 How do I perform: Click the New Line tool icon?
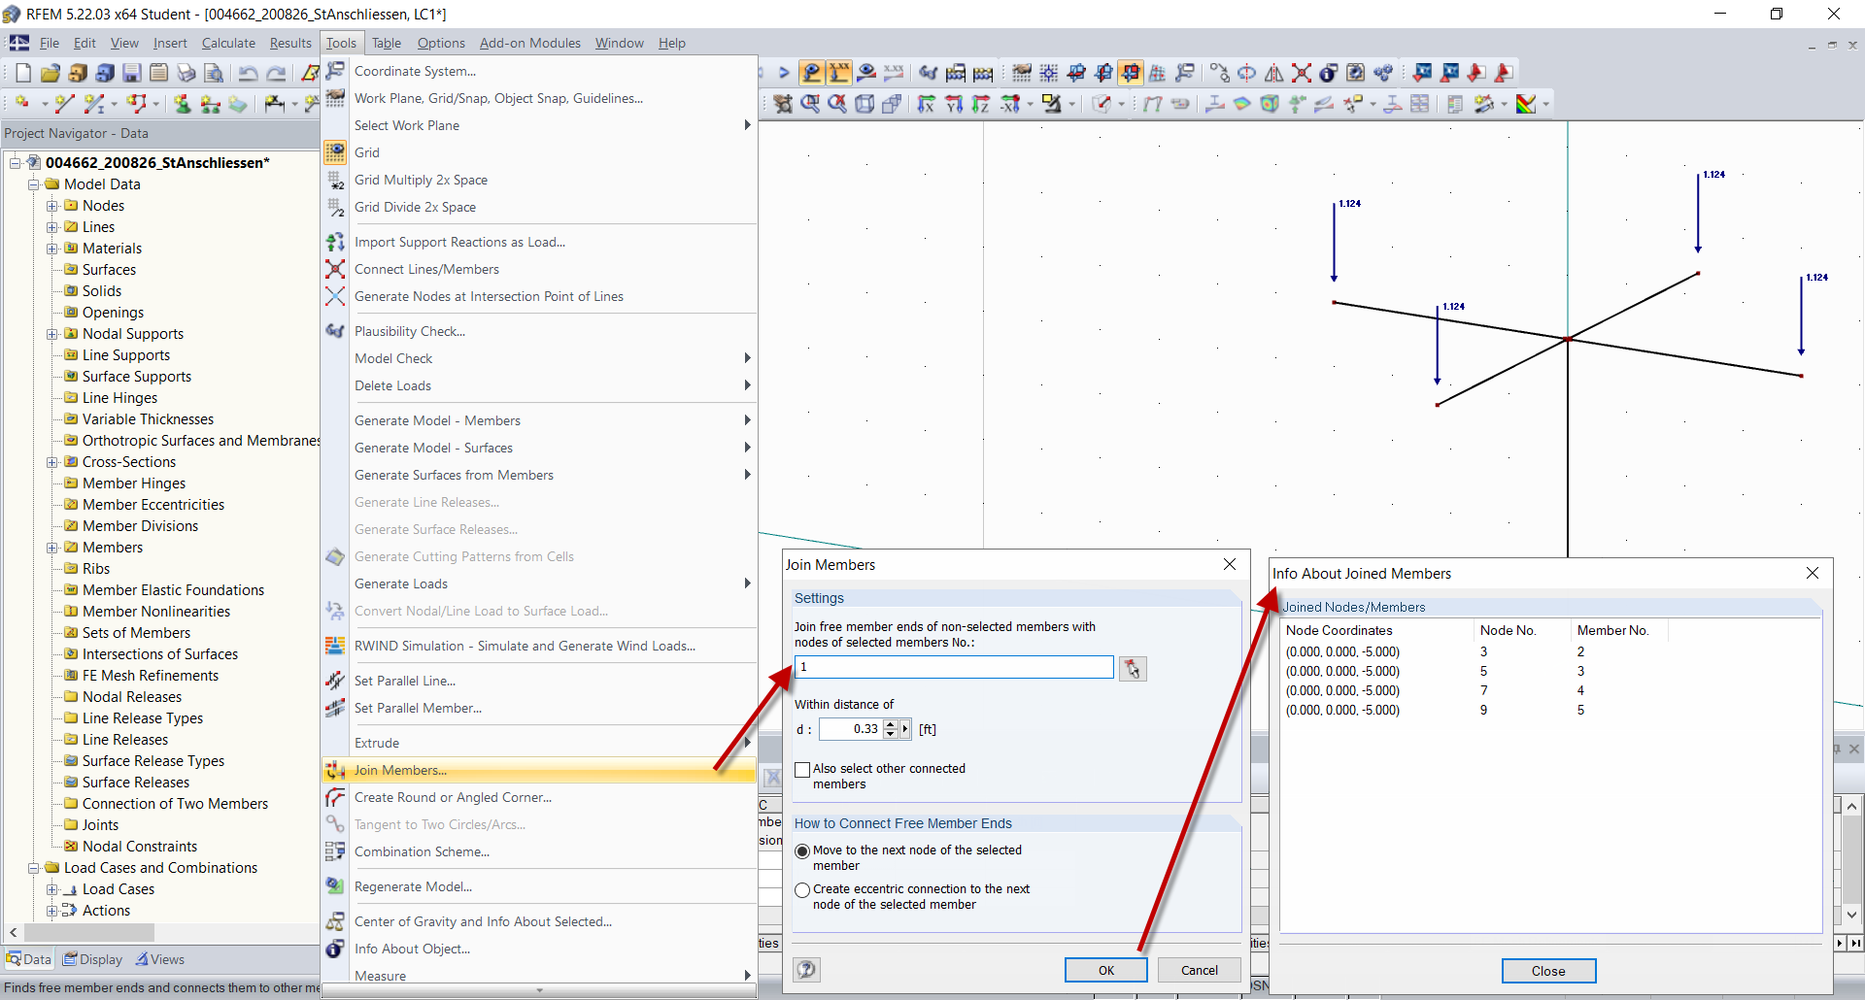[x=64, y=103]
